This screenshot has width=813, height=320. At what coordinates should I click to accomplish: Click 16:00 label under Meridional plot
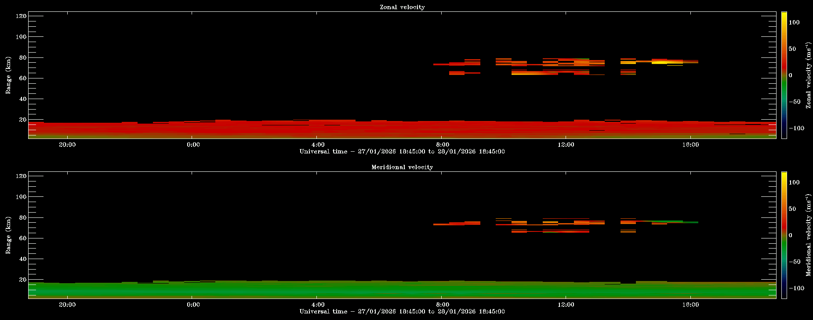pos(690,305)
